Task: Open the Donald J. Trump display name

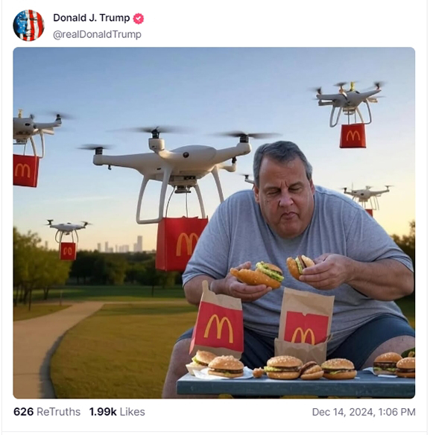Action: 92,18
